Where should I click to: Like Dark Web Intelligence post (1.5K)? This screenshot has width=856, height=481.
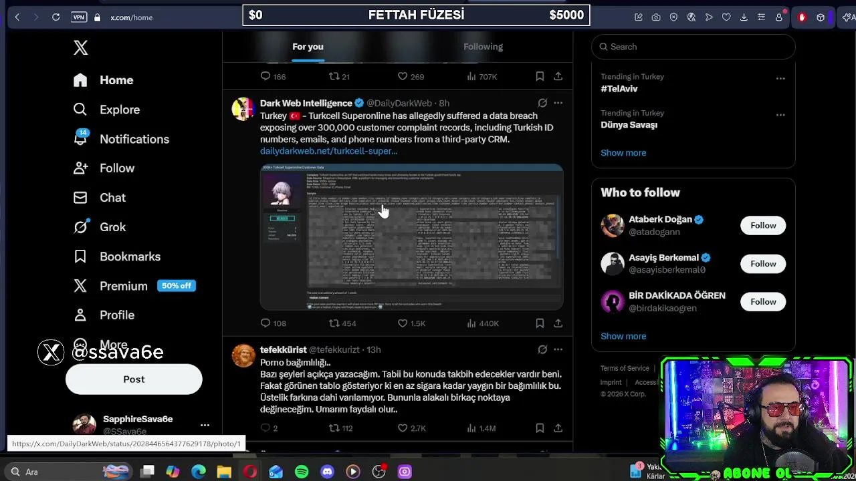(x=411, y=323)
